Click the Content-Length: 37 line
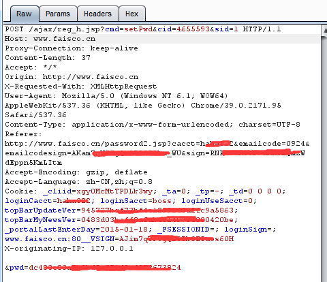This screenshot has width=327, height=282. pyautogui.click(x=48, y=58)
